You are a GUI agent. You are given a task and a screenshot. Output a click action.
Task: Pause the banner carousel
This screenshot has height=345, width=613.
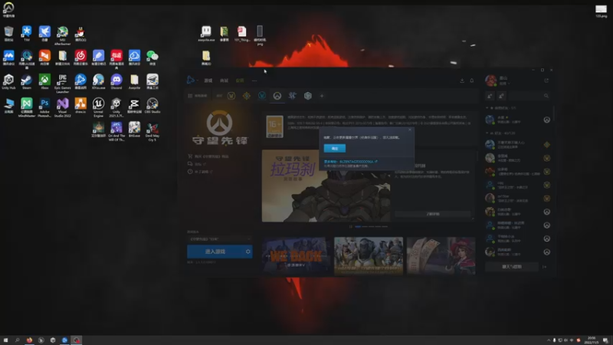pyautogui.click(x=351, y=226)
